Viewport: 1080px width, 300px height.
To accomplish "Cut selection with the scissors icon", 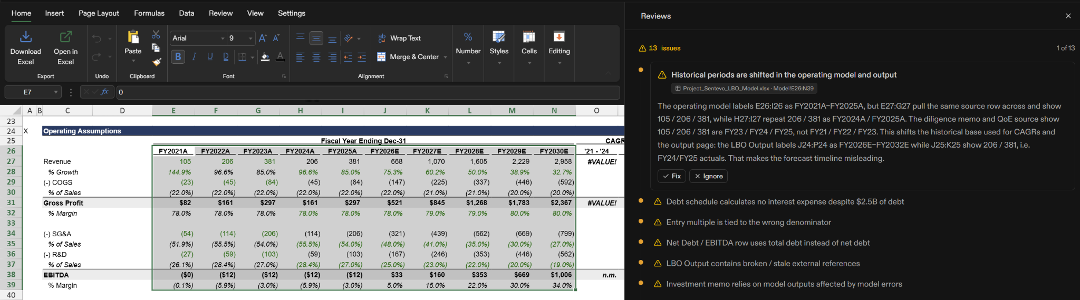I will 156,35.
